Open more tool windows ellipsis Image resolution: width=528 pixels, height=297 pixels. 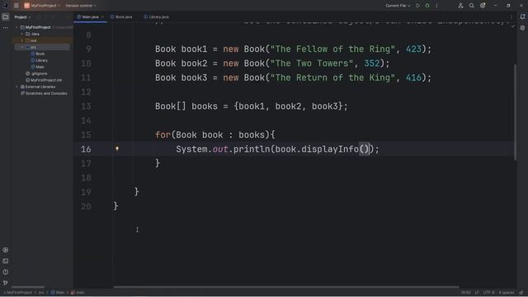[x=6, y=28]
